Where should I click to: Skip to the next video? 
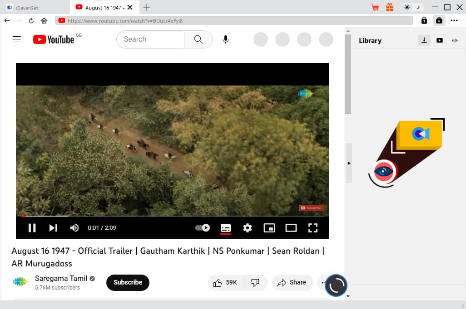(x=53, y=228)
